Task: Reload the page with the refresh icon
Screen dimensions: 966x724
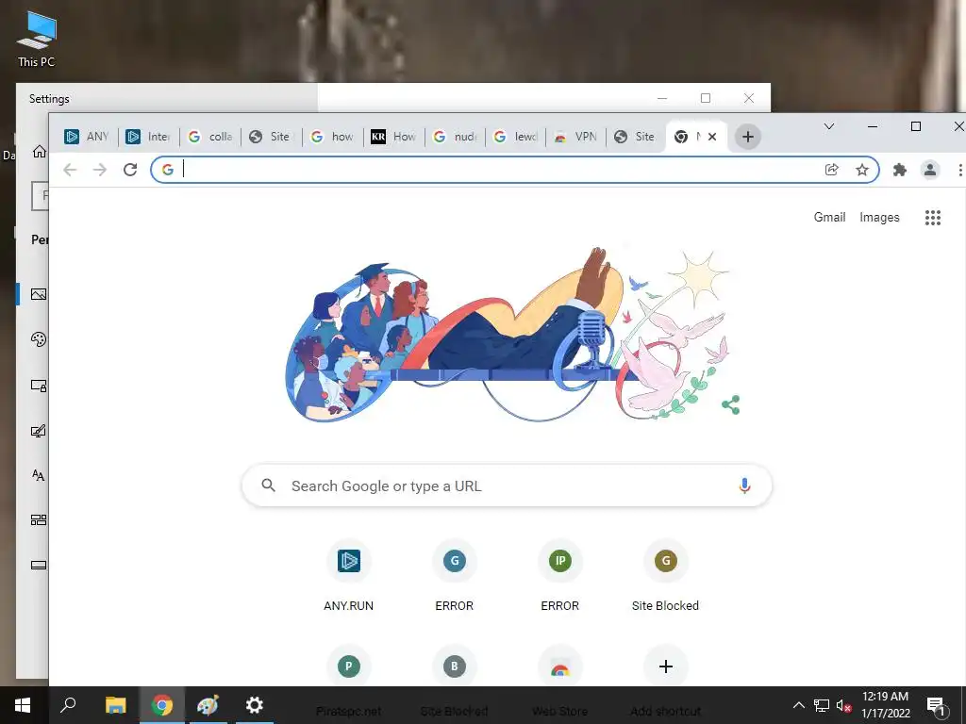Action: point(130,170)
